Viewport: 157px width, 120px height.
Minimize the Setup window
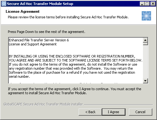coord(142,4)
